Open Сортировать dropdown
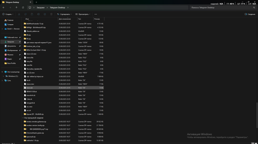The image size is (258, 144). (x=64, y=14)
